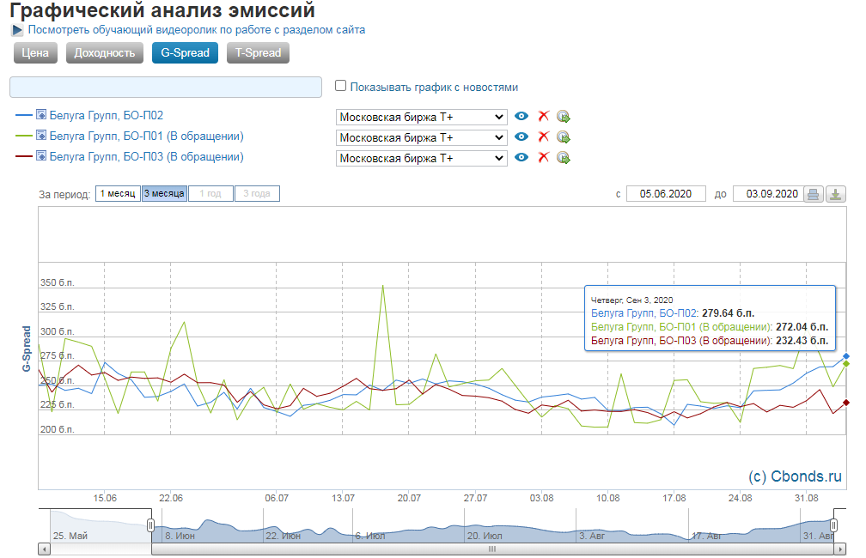Switch to Доходность tab
Viewport: 866px width, 558px height.
point(105,53)
